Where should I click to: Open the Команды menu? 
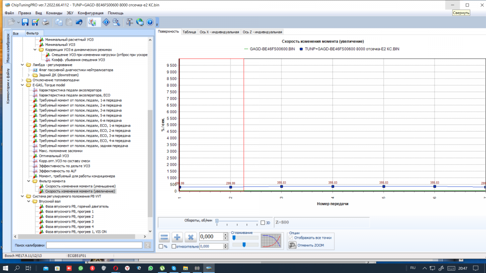54,13
